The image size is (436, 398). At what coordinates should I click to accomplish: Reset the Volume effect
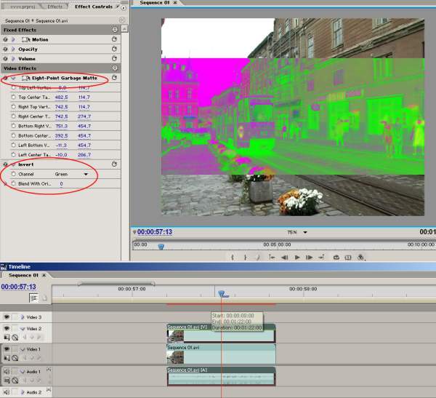(x=114, y=58)
